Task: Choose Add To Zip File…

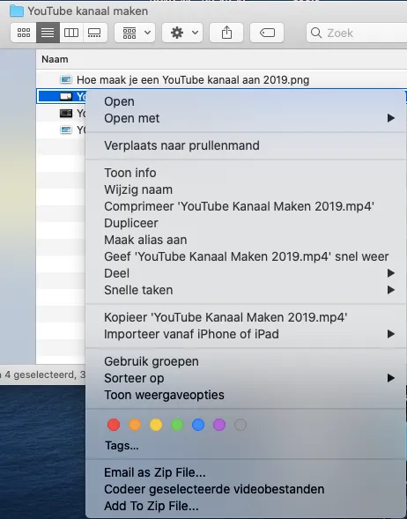Action: (246, 506)
